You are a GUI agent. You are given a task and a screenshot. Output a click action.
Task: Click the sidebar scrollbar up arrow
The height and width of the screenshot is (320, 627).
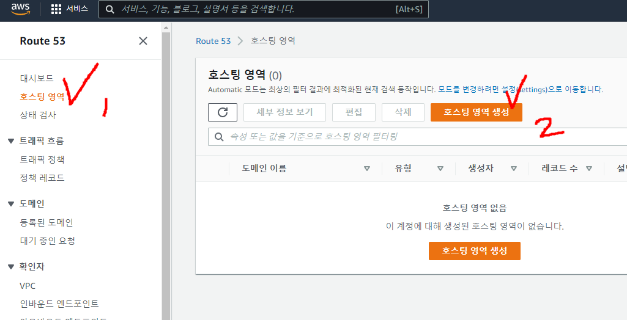click(166, 27)
